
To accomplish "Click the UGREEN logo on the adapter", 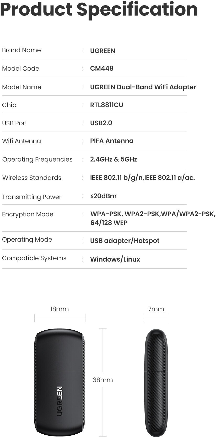I will [60, 401].
